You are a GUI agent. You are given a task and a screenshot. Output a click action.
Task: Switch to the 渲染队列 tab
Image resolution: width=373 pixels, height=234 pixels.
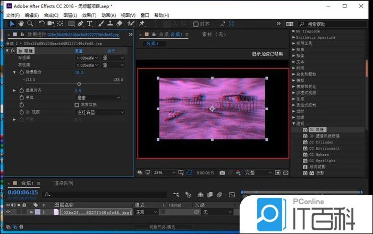64,183
